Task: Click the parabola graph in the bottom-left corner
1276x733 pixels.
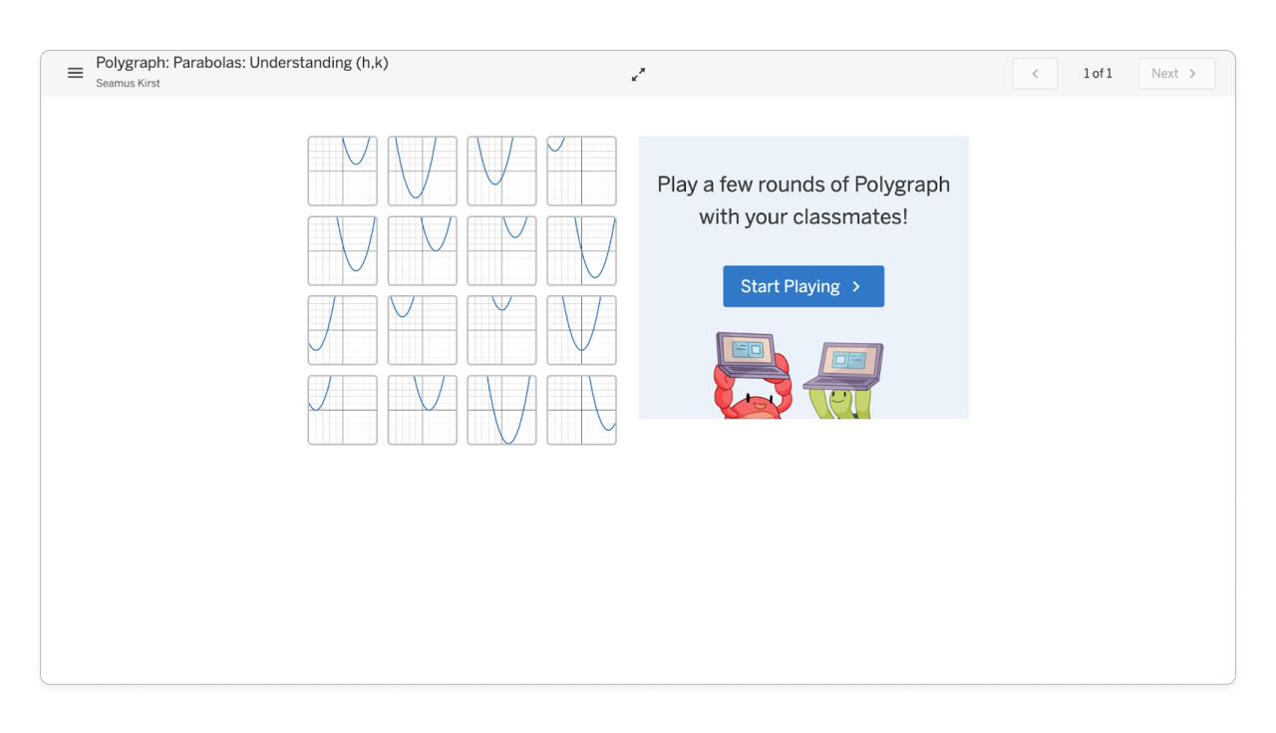Action: [342, 410]
